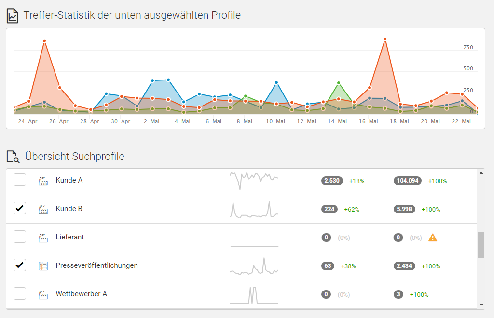Click the 104.094 total hits badge

click(x=408, y=181)
